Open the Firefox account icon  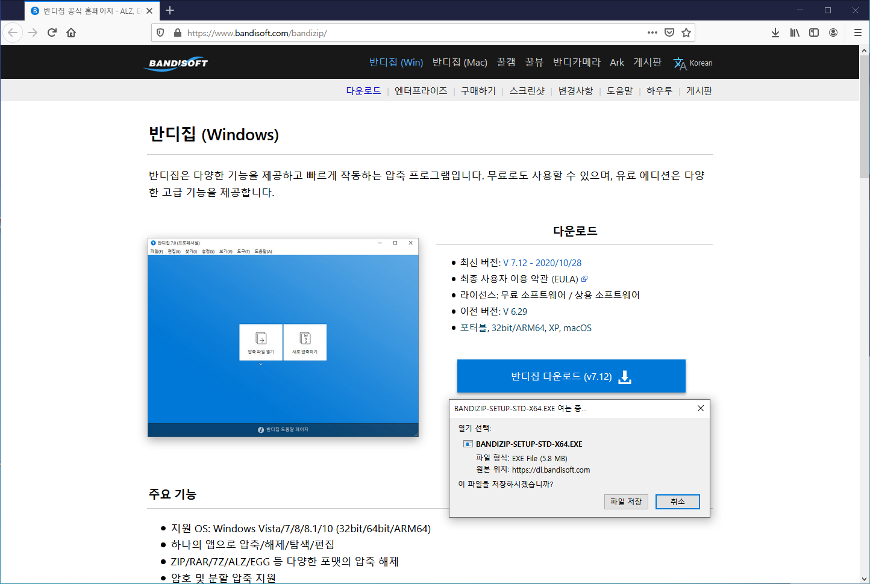[x=833, y=33]
